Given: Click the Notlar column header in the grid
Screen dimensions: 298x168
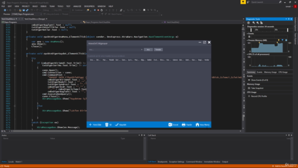Looking at the screenshot, I should [207, 60].
